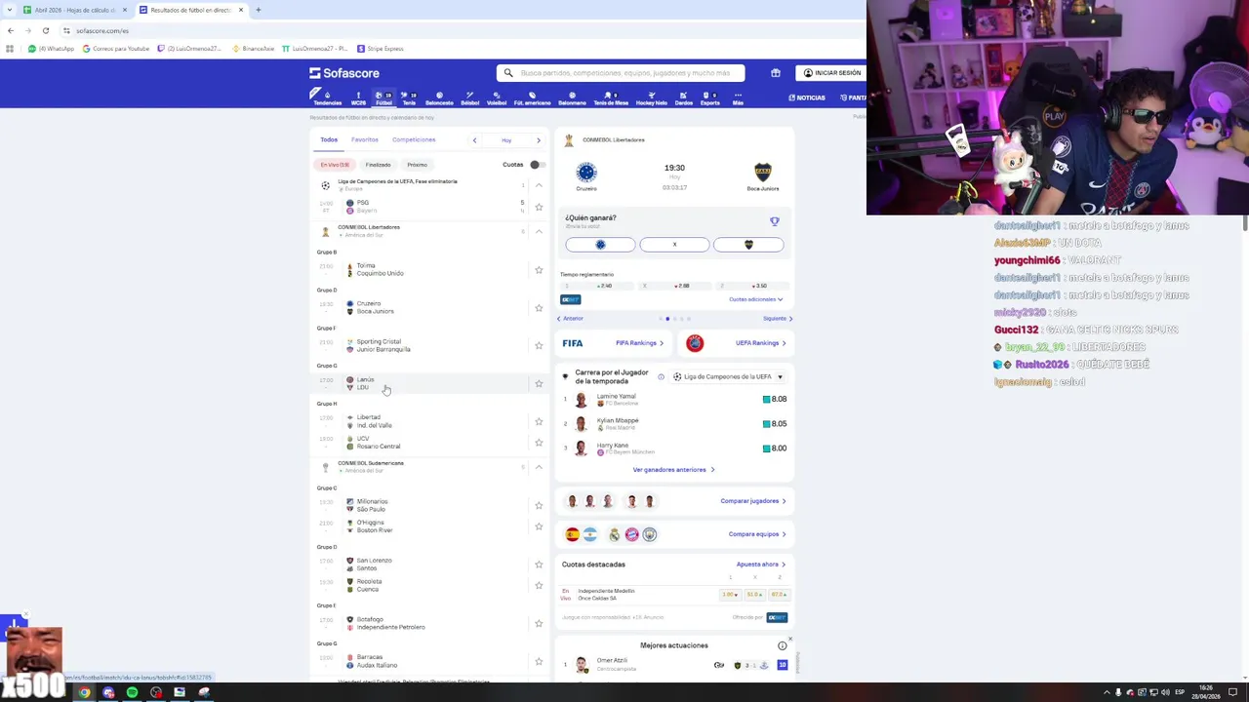Select the Hockey hielo sport icon
This screenshot has width=1249, height=702.
651,98
